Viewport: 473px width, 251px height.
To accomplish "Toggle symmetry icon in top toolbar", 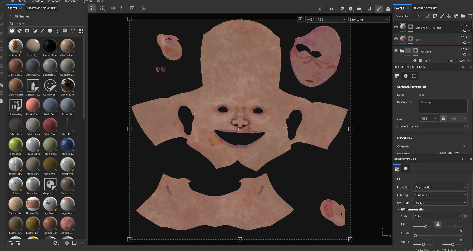I will pos(113,8).
